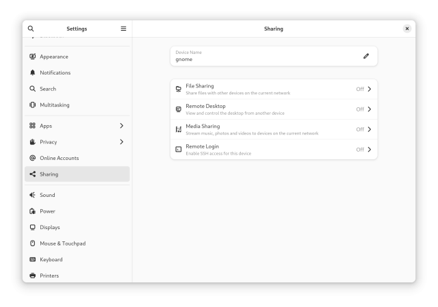The height and width of the screenshot is (307, 438).
Task: Expand the Privacy submenu chevron
Action: pyautogui.click(x=122, y=142)
